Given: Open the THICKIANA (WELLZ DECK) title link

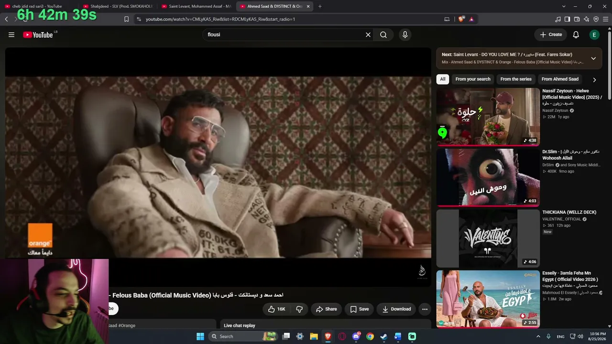Looking at the screenshot, I should tap(569, 212).
